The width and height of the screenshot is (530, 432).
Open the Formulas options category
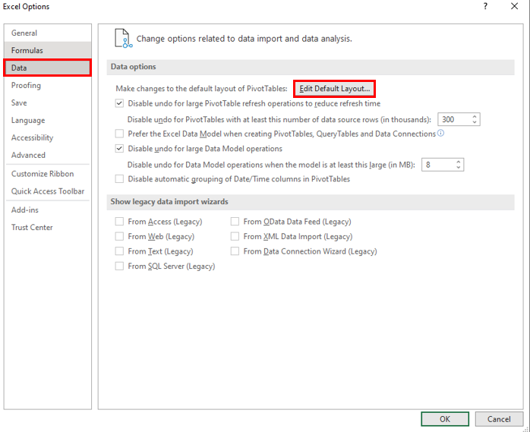click(x=27, y=50)
